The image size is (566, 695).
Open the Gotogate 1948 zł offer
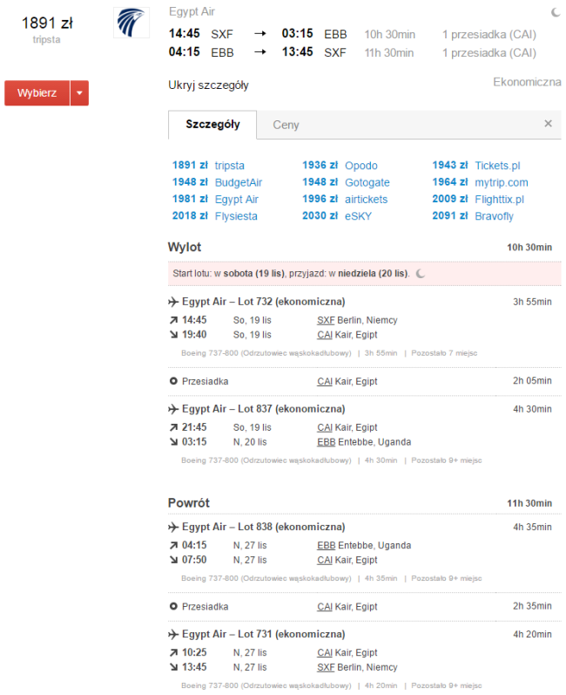coord(346,182)
